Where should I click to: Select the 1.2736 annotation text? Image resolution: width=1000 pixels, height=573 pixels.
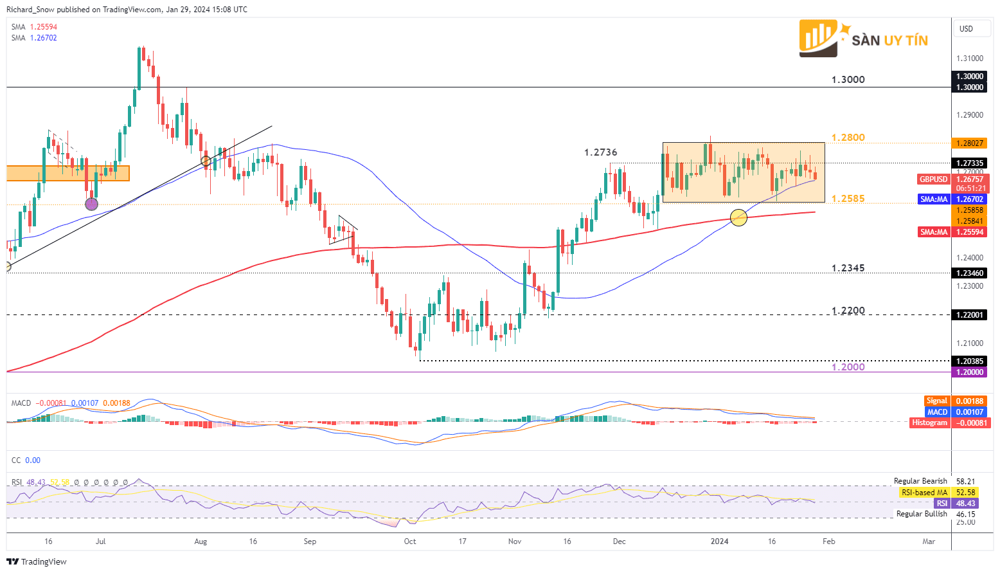(600, 152)
